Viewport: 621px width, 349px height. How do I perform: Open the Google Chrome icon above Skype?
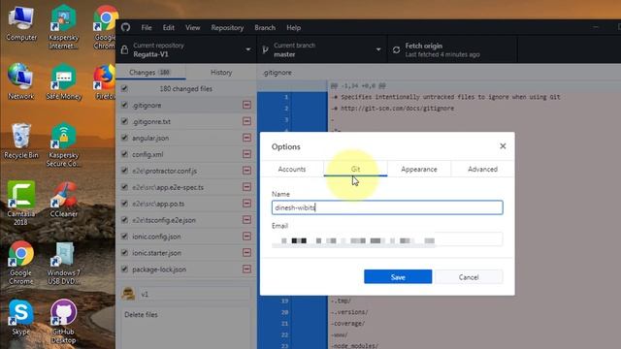click(21, 263)
